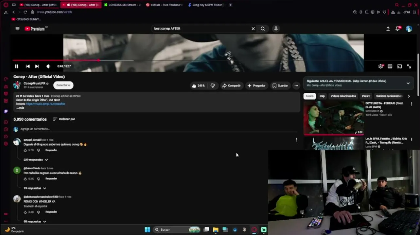Screen dimensions: 420x235
Task: Like the comment by @Angel_davdd
Action: pyautogui.click(x=25, y=150)
